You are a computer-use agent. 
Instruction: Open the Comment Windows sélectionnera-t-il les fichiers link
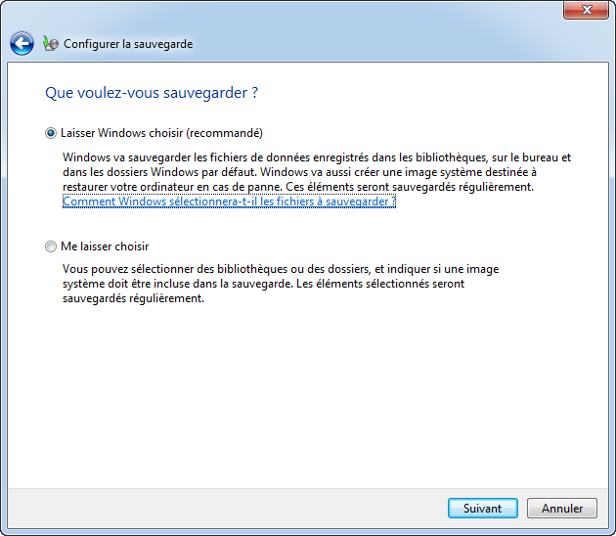click(229, 201)
